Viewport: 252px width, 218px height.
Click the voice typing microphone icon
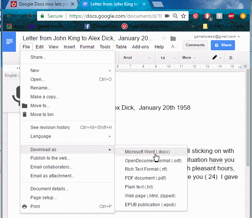click(x=16, y=96)
